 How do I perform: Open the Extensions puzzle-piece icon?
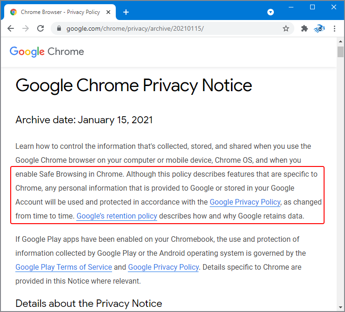pyautogui.click(x=305, y=28)
